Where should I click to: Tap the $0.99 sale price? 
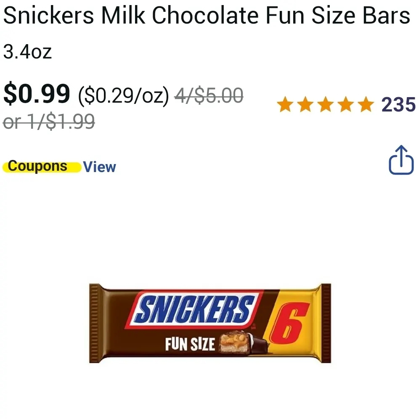pos(37,93)
